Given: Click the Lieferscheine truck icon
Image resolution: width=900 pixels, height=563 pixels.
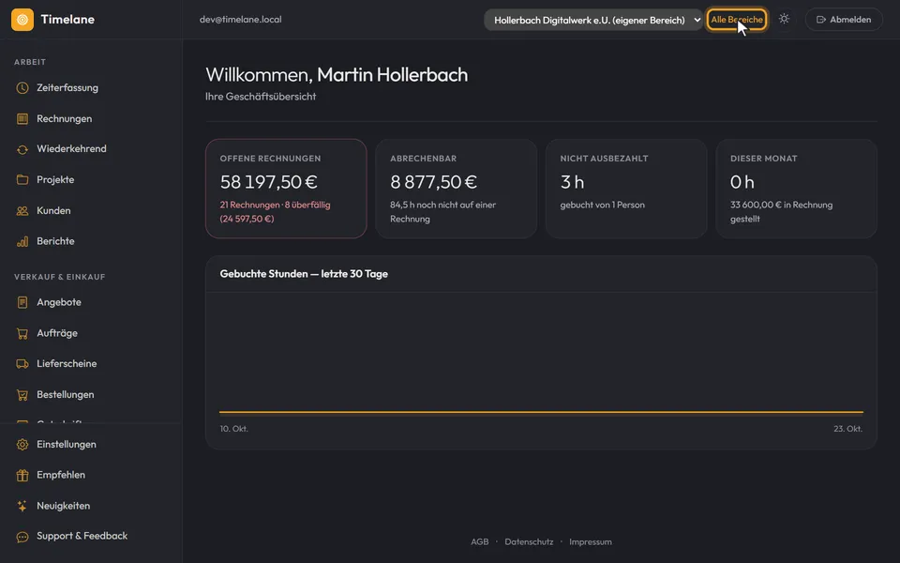Looking at the screenshot, I should point(22,364).
